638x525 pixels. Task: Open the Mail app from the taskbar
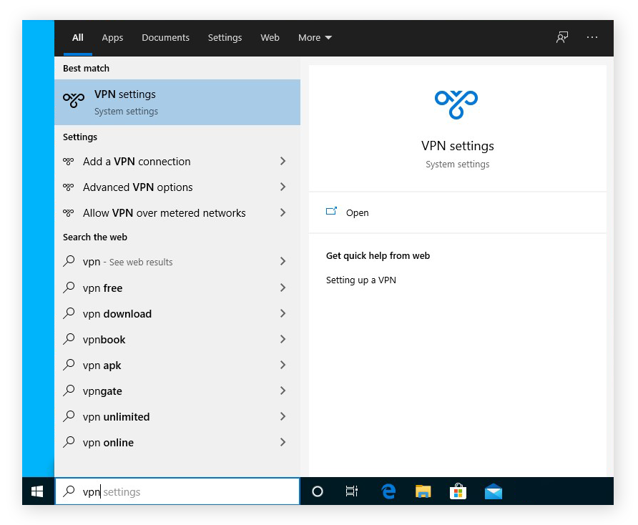493,491
